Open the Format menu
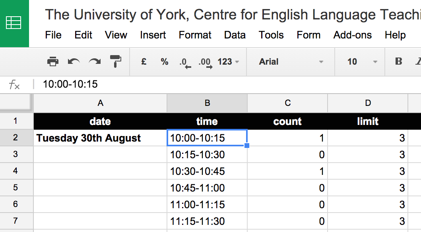The height and width of the screenshot is (232, 421). click(195, 35)
